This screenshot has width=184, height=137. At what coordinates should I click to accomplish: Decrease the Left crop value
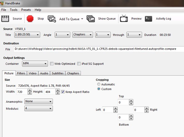coord(116,111)
